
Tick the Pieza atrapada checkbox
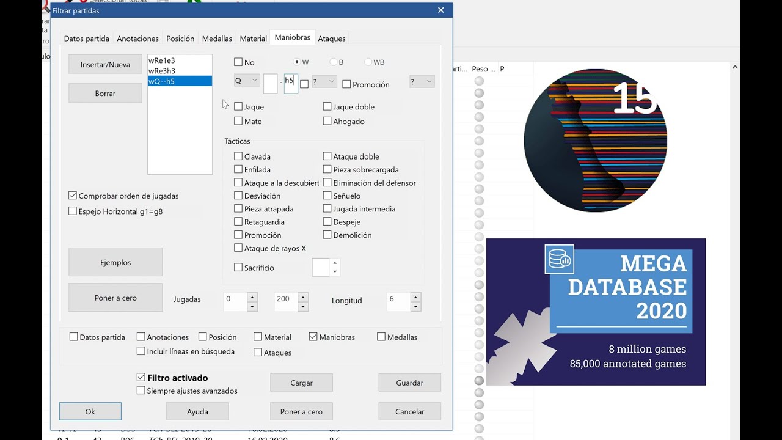238,208
